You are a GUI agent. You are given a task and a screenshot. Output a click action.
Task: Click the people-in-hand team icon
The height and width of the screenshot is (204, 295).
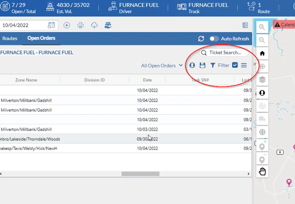(108, 25)
